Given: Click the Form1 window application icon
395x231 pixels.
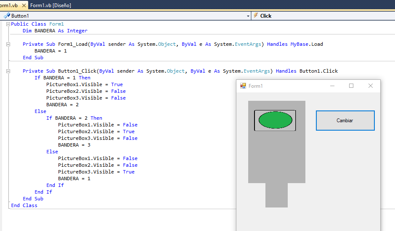Looking at the screenshot, I should [243, 86].
